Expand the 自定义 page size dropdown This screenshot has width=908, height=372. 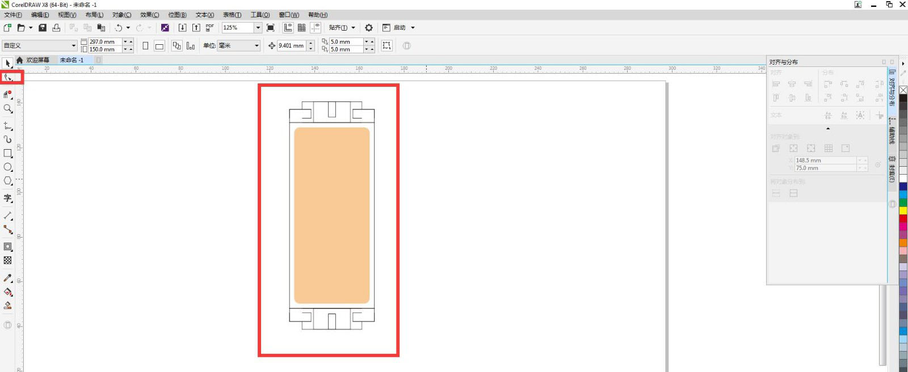(x=73, y=46)
